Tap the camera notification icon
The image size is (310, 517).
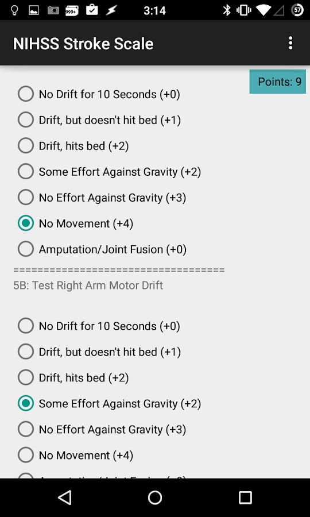[53, 10]
